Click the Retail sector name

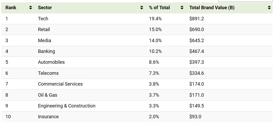point(44,29)
